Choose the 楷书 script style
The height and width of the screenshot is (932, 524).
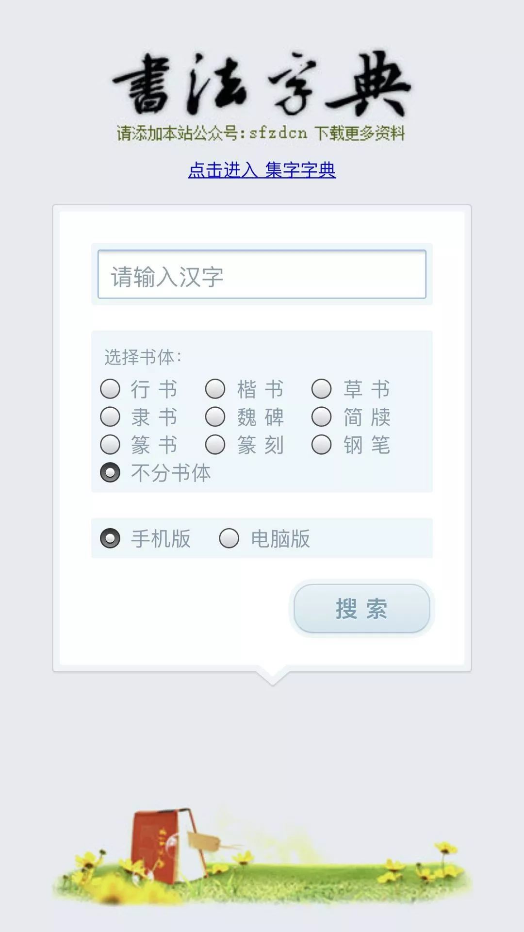215,389
